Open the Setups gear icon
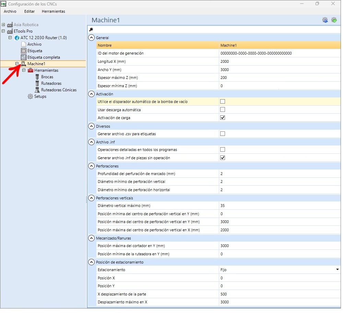 coord(30,96)
